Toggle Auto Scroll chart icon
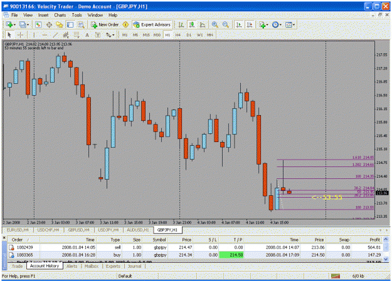This screenshot has width=392, height=281. tap(239, 24)
